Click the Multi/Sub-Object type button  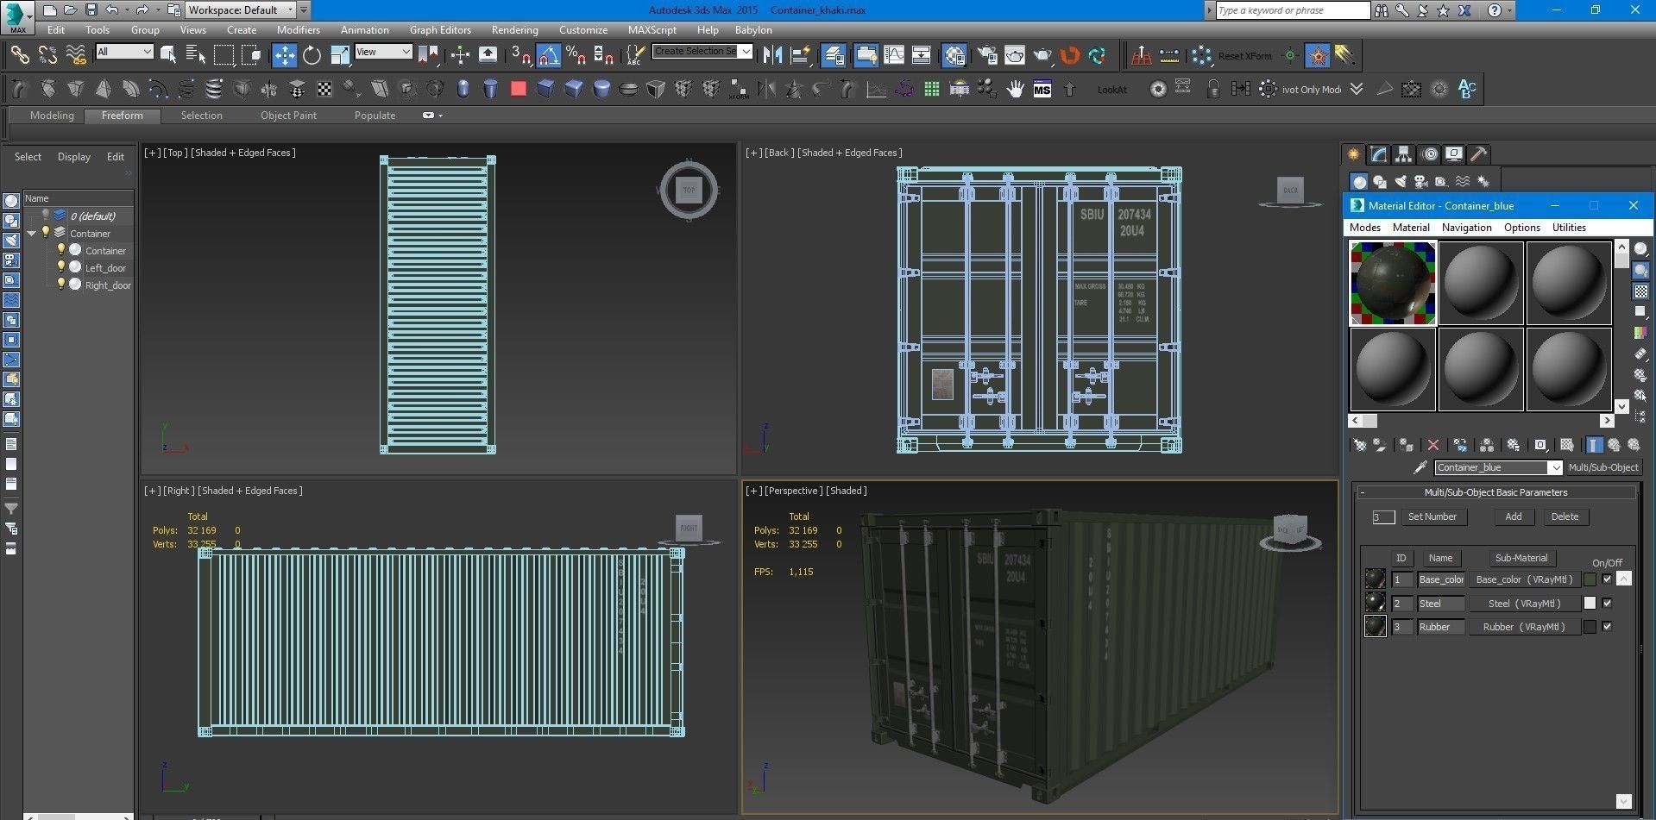pos(1602,467)
